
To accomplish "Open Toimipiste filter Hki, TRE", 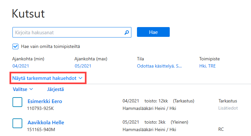I will pyautogui.click(x=207, y=66).
